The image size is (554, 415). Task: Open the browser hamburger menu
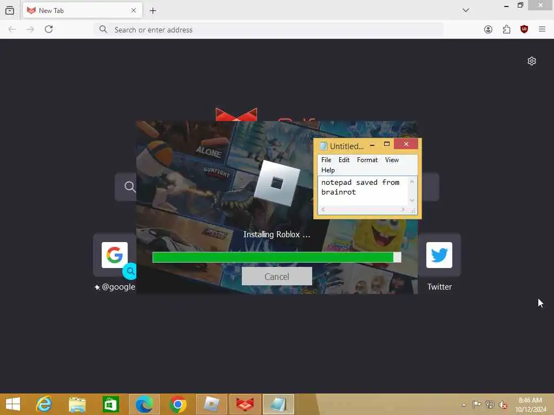pyautogui.click(x=542, y=29)
